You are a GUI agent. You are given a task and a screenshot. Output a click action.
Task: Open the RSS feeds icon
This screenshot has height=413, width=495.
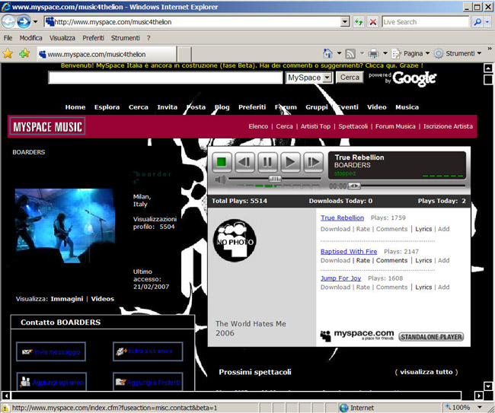coord(350,53)
